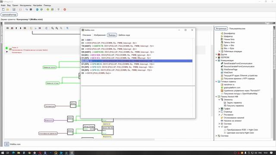276x155 pixels.
Task: Select the D0 DIO16 pin row
Action: (137, 73)
